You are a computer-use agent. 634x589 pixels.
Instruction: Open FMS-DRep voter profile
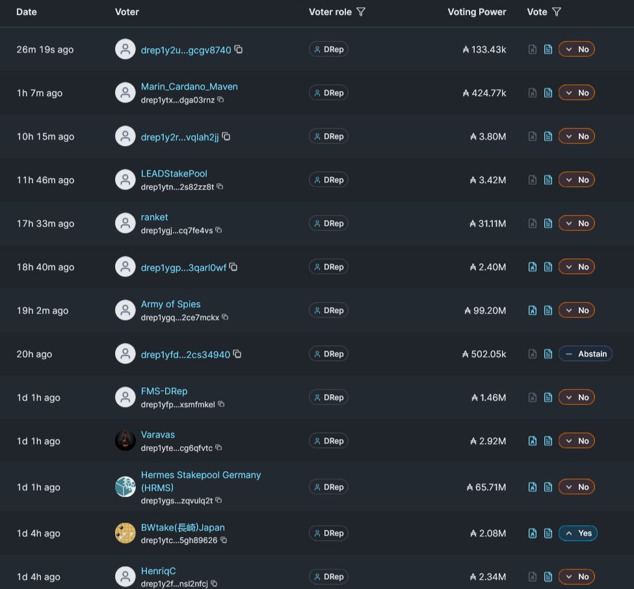[x=164, y=391]
